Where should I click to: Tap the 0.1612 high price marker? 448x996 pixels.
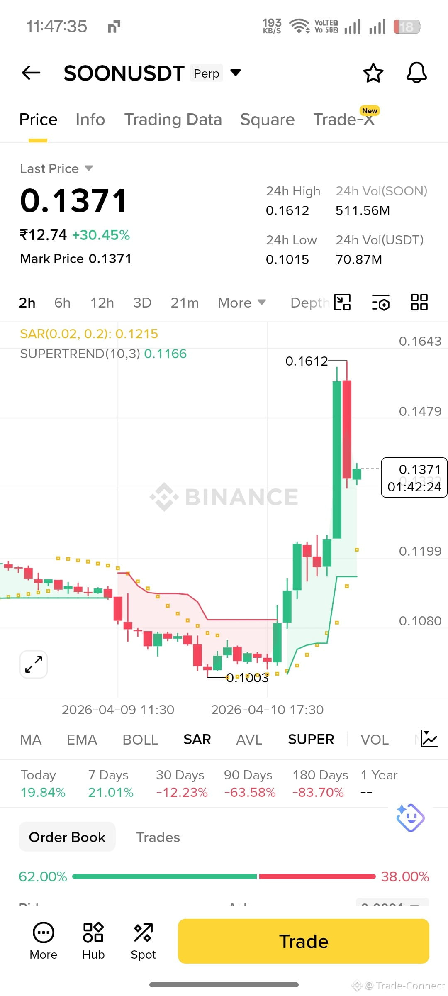coord(307,361)
